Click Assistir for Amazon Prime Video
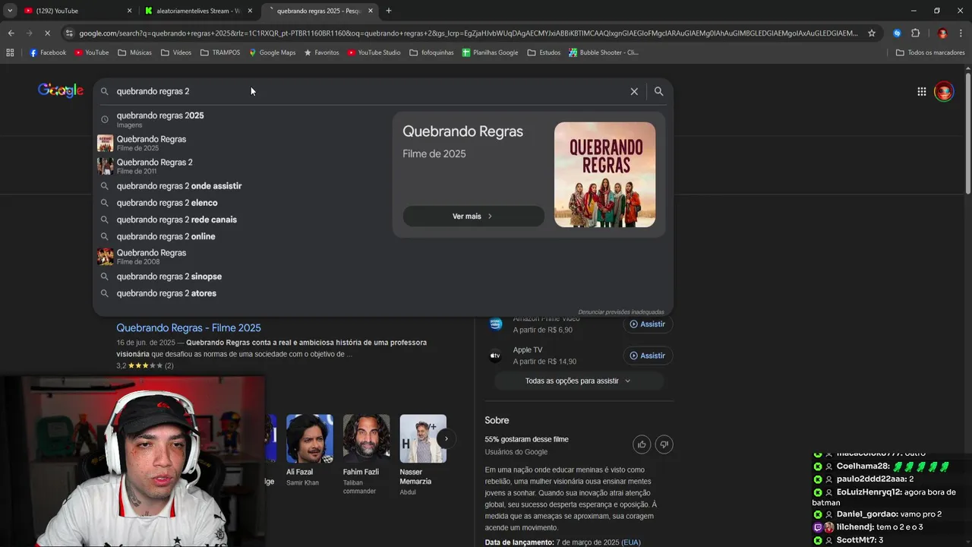972x547 pixels. coord(647,324)
